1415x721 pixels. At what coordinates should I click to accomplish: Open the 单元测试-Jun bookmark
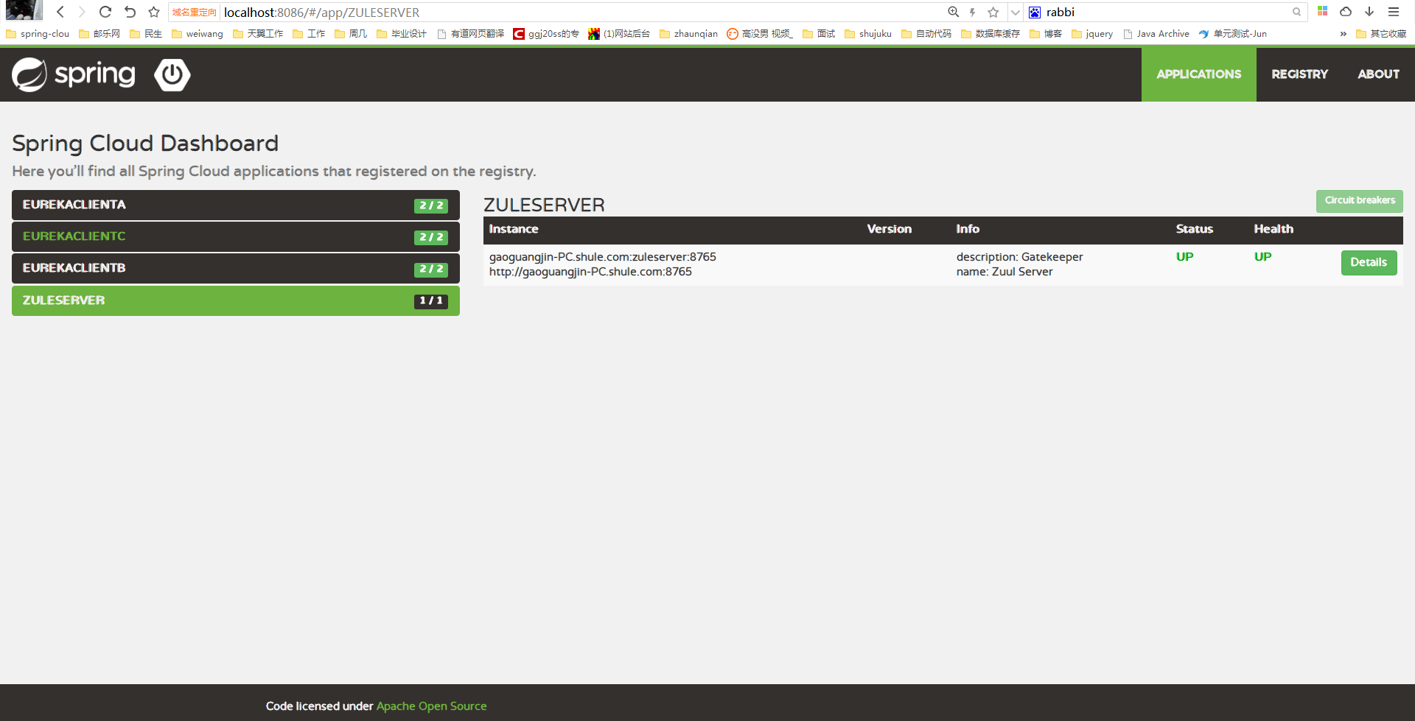[1233, 34]
